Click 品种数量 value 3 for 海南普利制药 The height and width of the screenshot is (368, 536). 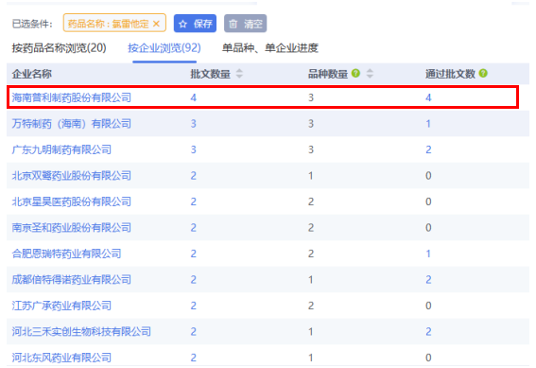(x=311, y=97)
